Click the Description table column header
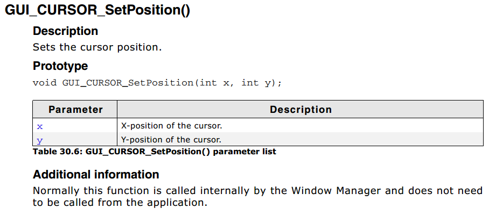Image resolution: width=496 pixels, height=215 pixels. (301, 110)
